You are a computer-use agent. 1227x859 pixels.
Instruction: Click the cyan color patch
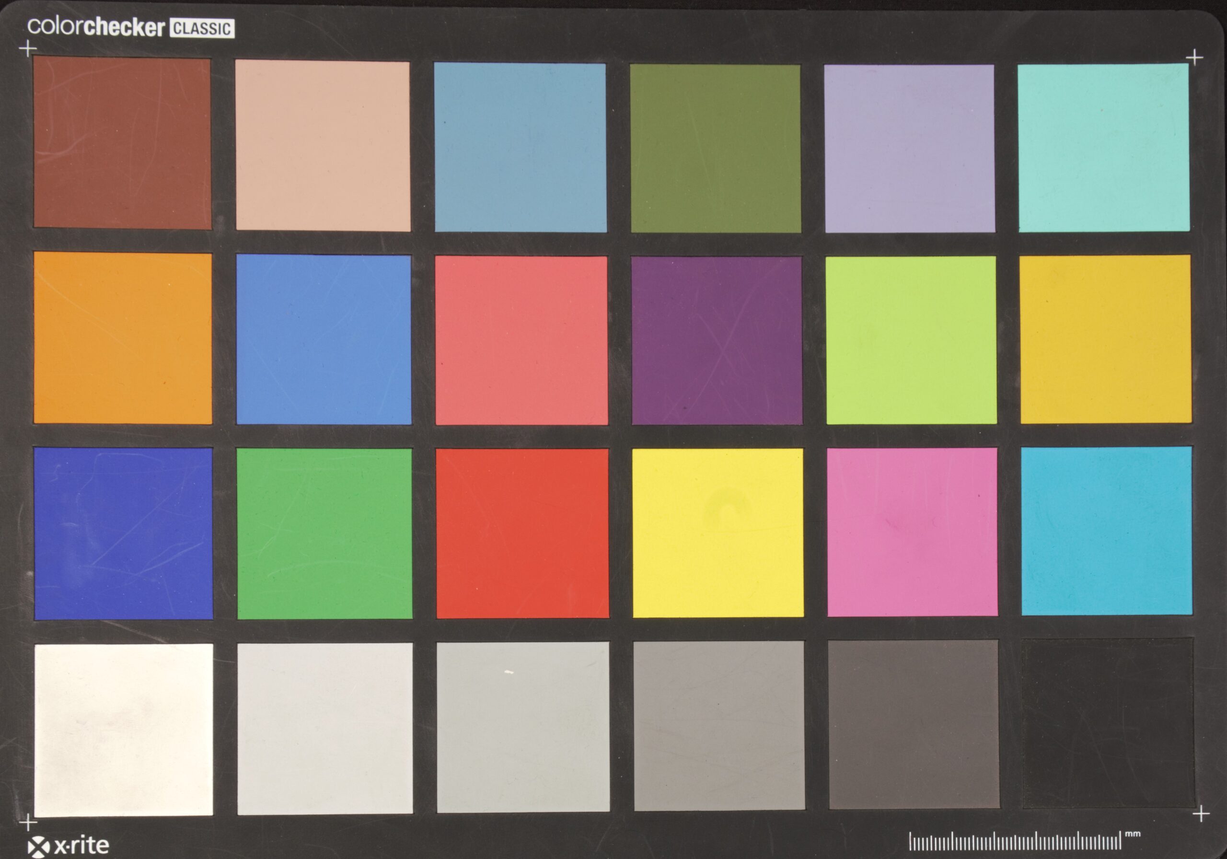click(1106, 531)
